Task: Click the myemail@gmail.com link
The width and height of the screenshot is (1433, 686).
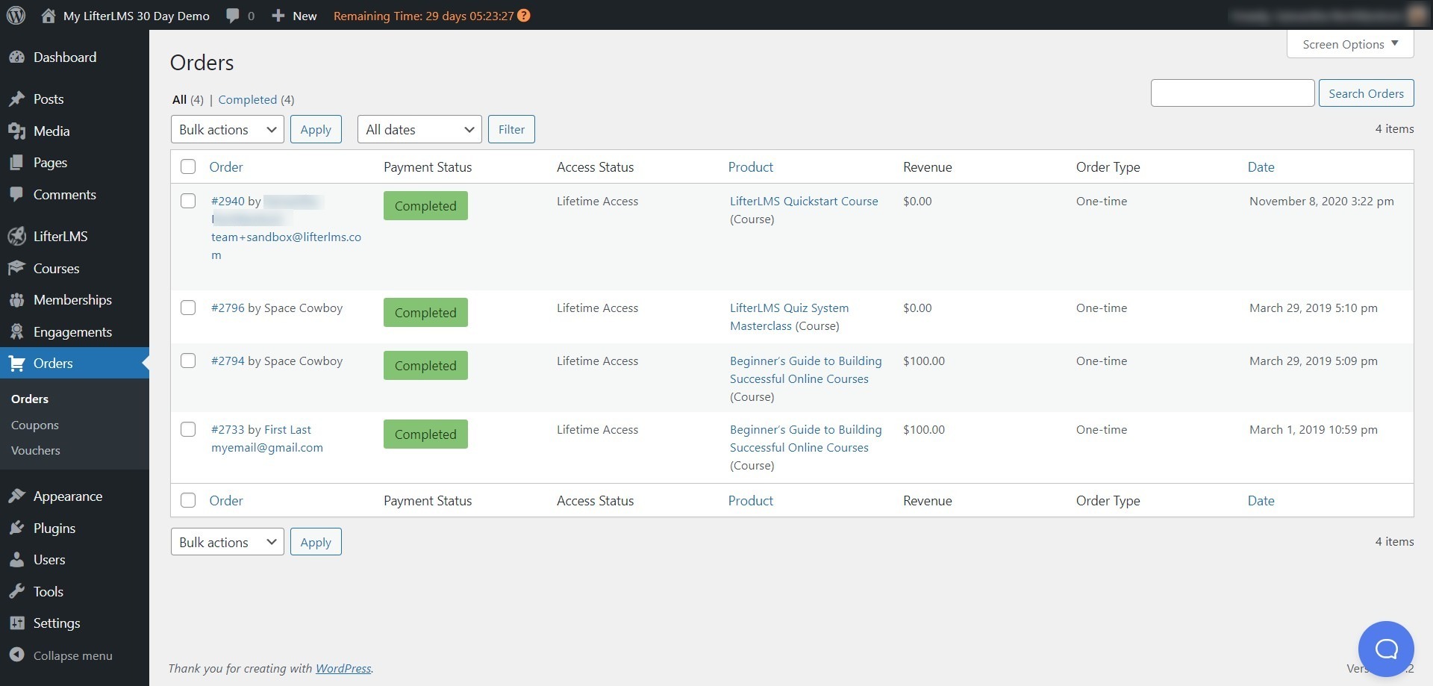Action: click(267, 447)
